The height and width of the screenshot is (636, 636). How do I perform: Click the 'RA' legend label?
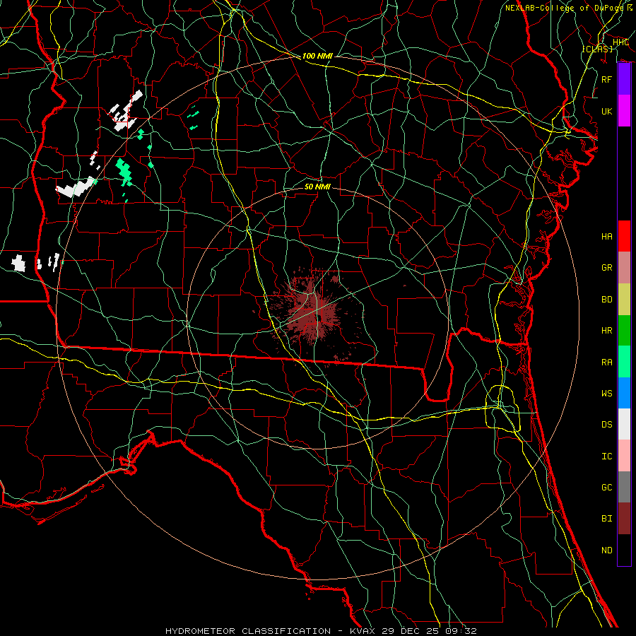coord(607,363)
